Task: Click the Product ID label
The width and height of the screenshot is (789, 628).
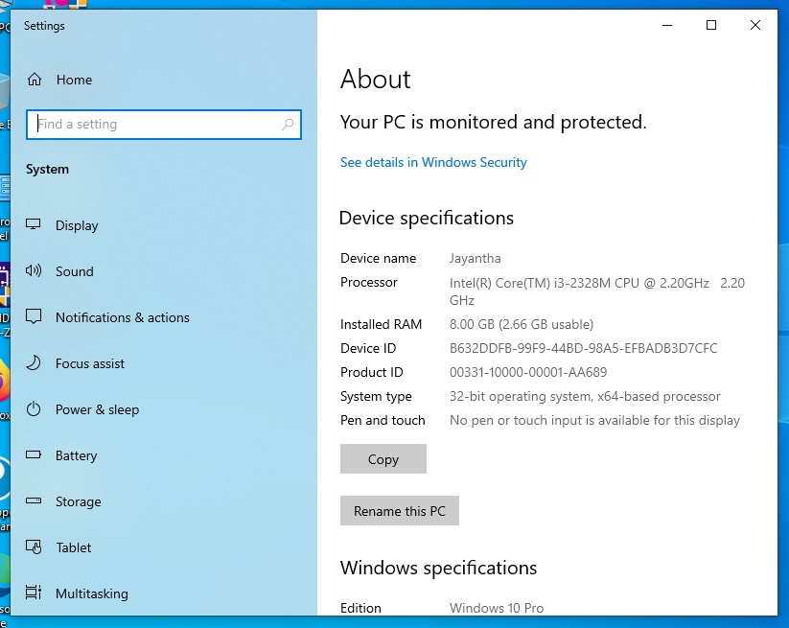Action: click(372, 372)
